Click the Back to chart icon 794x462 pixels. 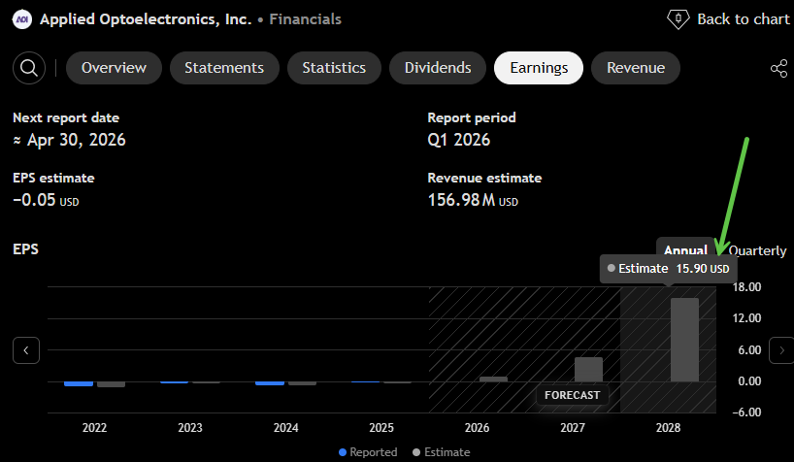[678, 19]
